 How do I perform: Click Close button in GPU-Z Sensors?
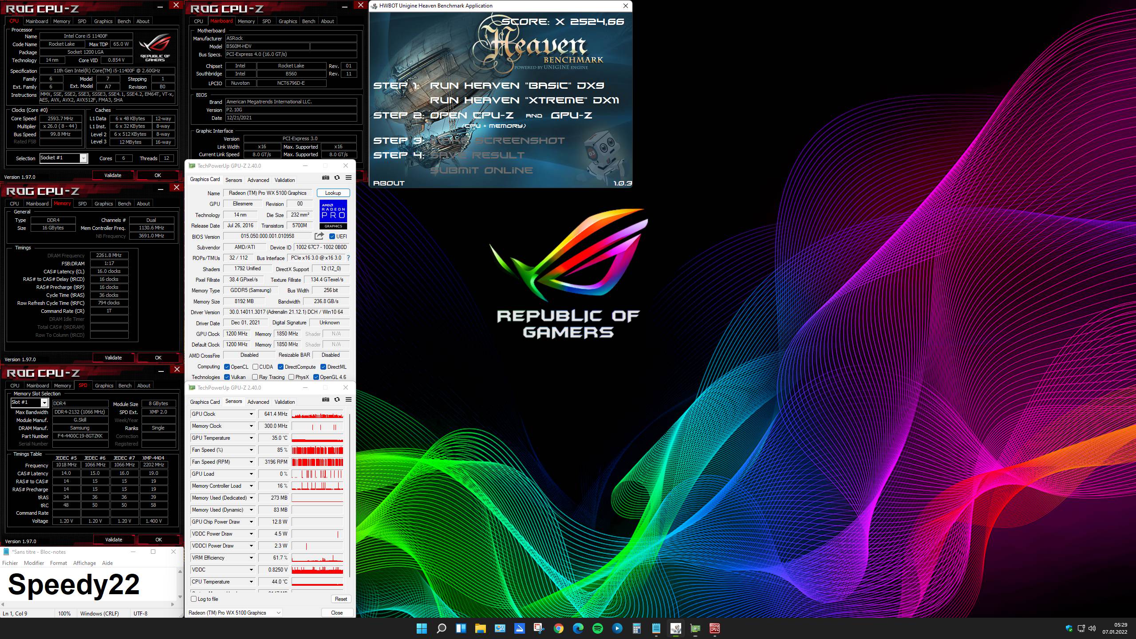pyautogui.click(x=337, y=613)
